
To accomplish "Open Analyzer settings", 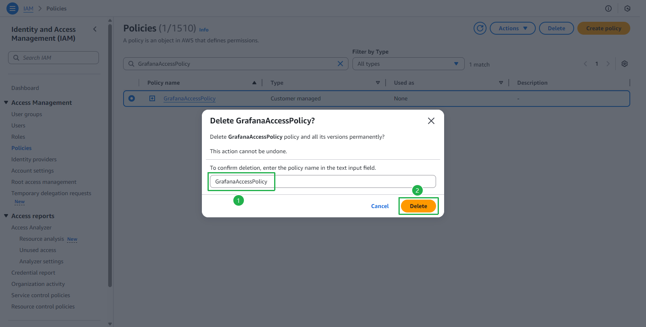I will 41,261.
